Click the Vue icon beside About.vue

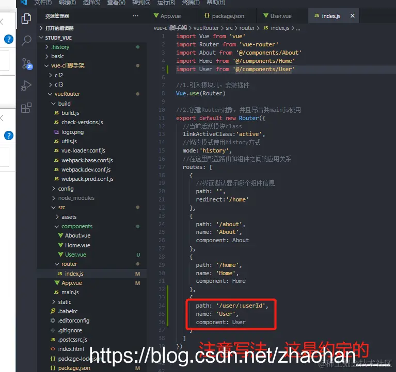click(x=60, y=235)
